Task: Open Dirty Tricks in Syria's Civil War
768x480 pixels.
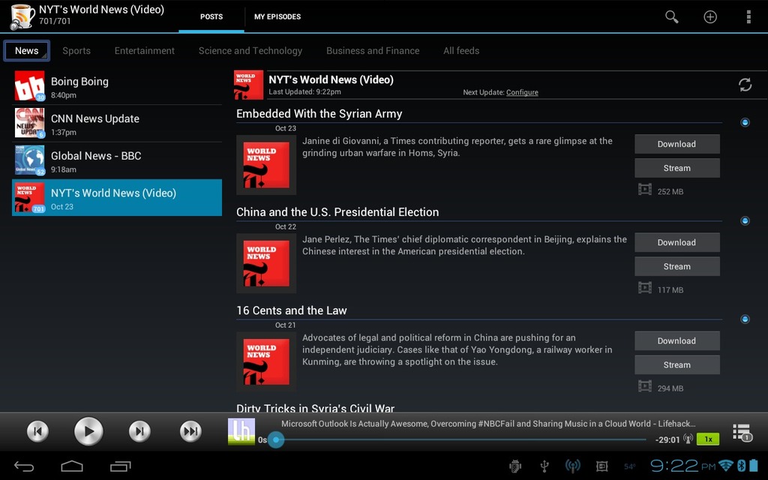Action: 316,407
